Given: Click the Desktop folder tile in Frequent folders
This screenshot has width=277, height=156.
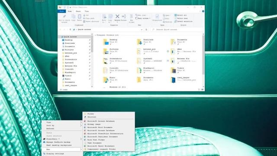Looking at the screenshot, I should (x=111, y=42).
